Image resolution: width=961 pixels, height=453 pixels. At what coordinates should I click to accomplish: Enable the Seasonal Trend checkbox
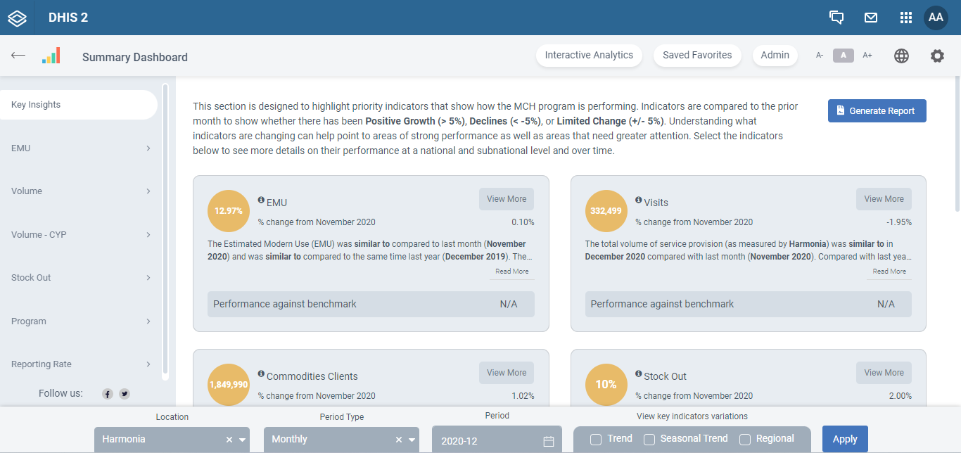click(x=649, y=438)
